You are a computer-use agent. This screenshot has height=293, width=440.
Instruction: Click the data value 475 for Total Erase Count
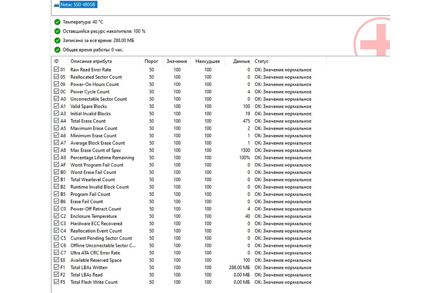click(x=246, y=121)
